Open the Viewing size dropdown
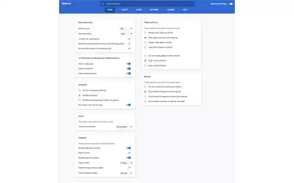Viewport: 294px width, 183px height. [126, 28]
